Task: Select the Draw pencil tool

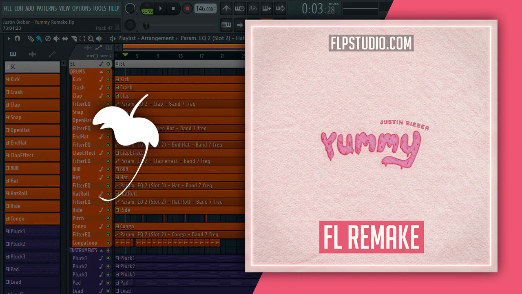Action: click(x=31, y=38)
